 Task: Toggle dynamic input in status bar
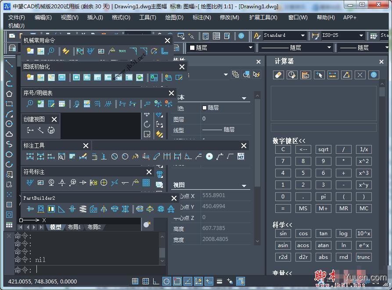[209, 281]
